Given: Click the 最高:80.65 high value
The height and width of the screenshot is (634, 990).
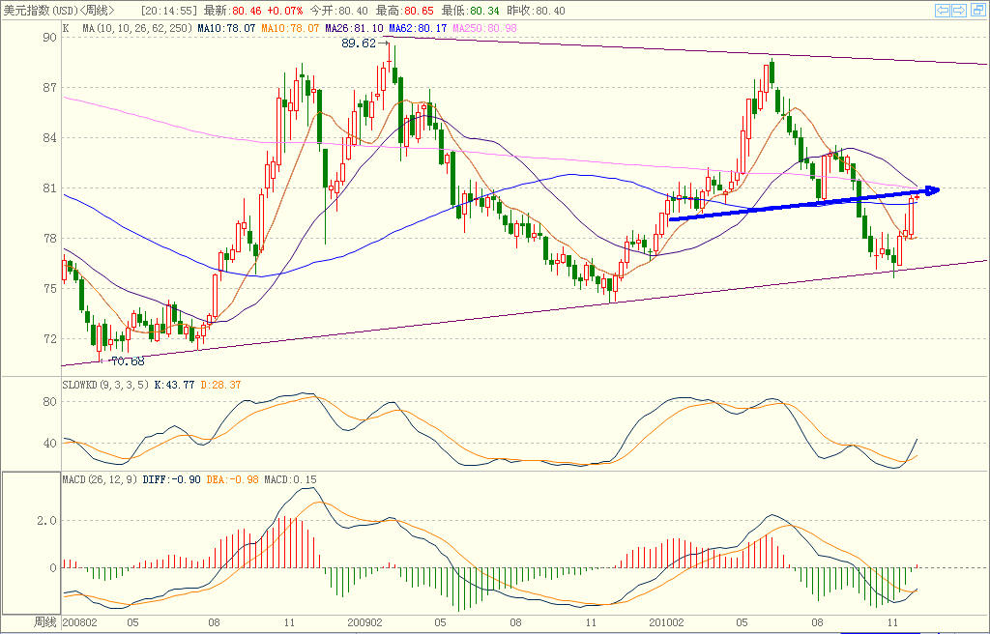Looking at the screenshot, I should [x=404, y=11].
